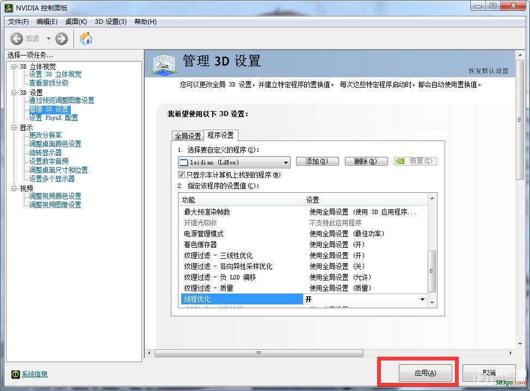Screen dimensions: 530x391
Task: Click the 删除(R) button
Action: tap(366, 161)
